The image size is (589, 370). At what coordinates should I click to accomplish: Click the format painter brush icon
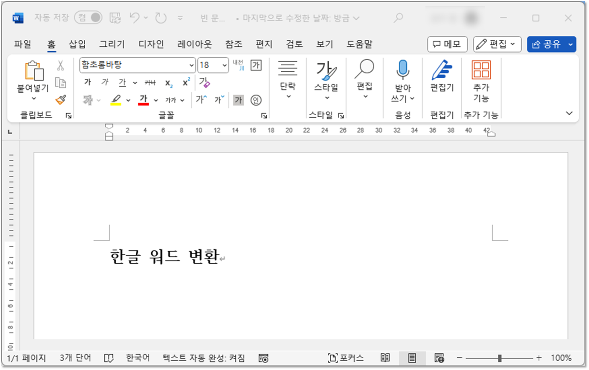click(61, 100)
